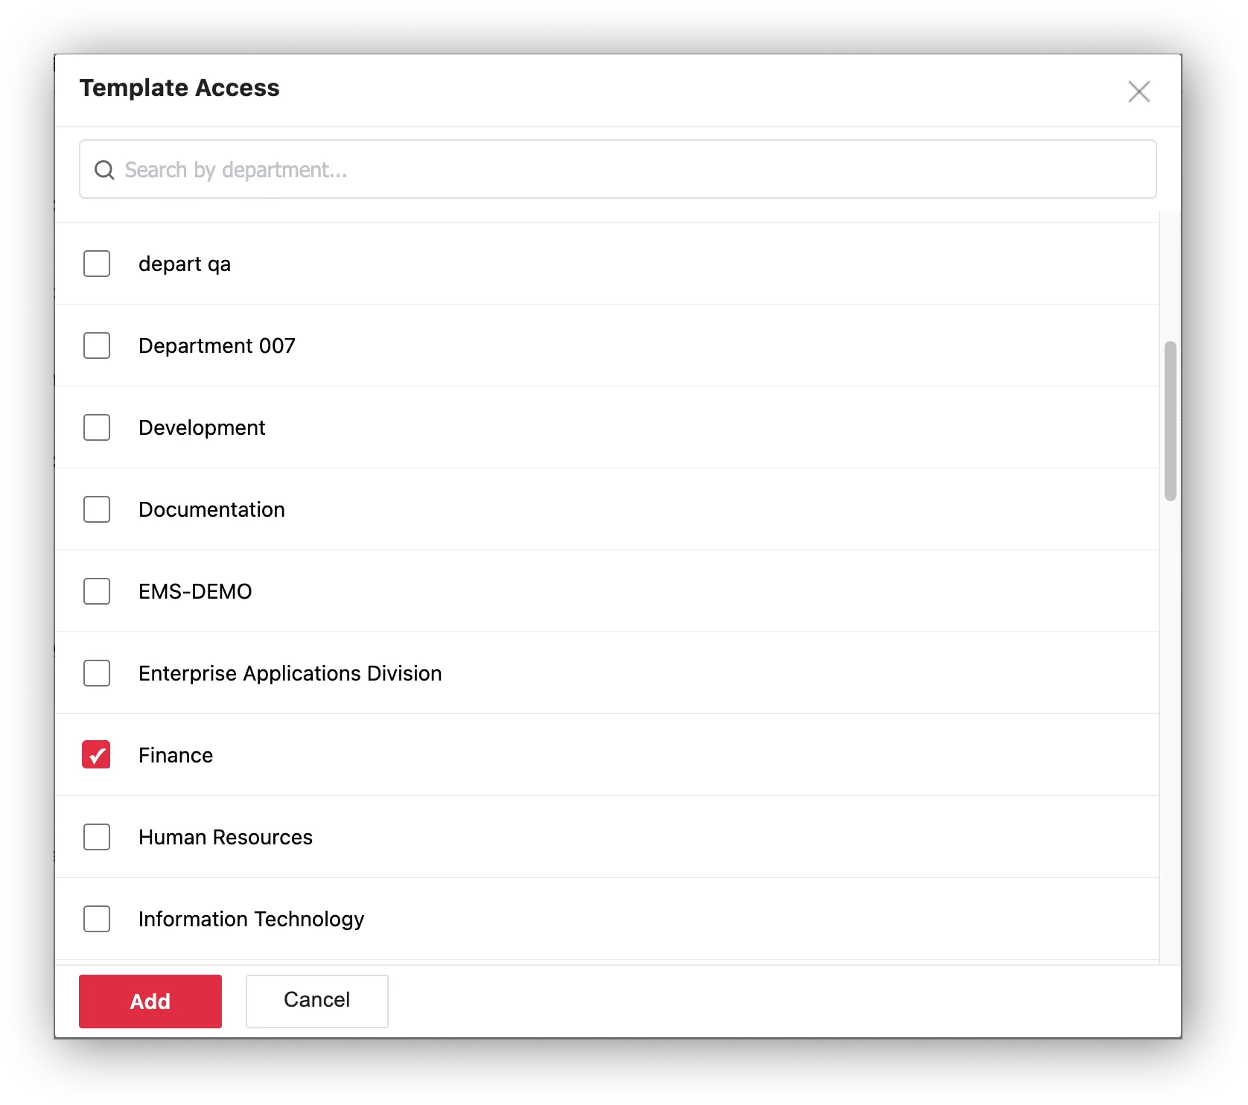Viewport: 1248px width, 1105px height.
Task: Uncheck the Finance department
Action: coord(96,755)
